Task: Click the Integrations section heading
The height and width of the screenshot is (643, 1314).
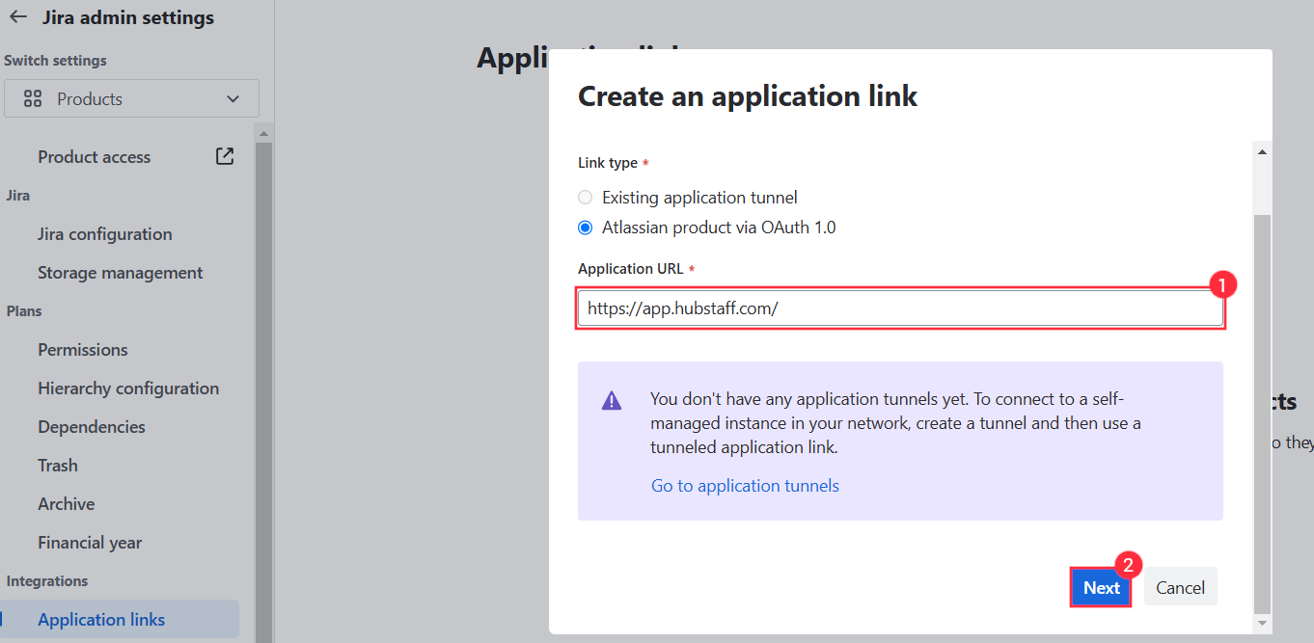Action: click(47, 581)
